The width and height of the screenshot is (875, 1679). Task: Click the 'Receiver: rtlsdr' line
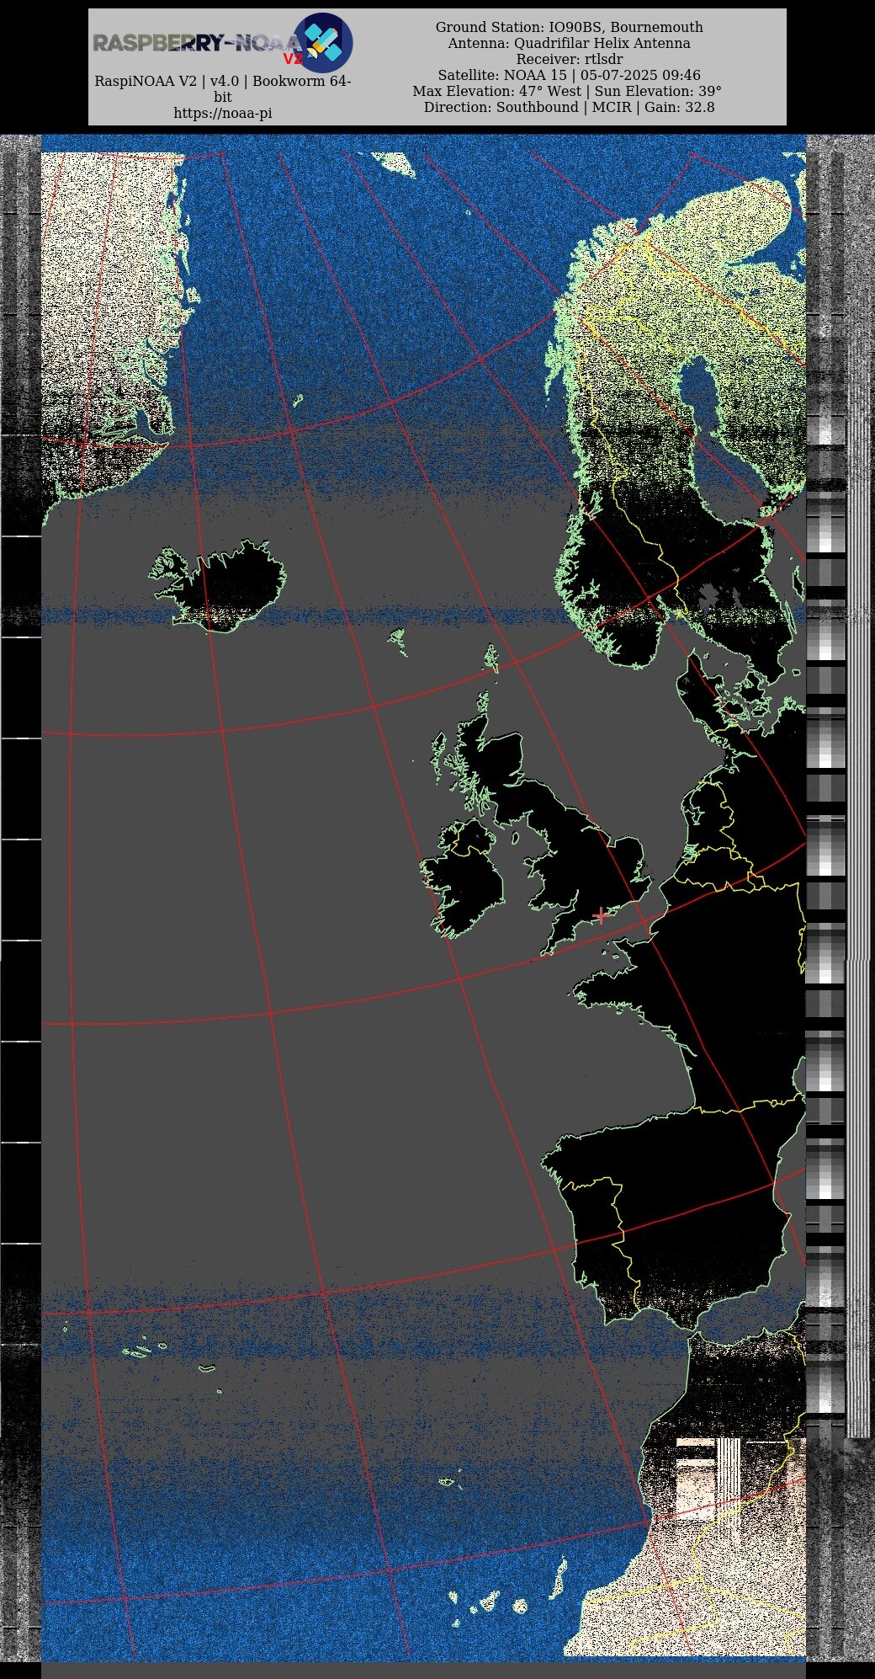tap(570, 59)
